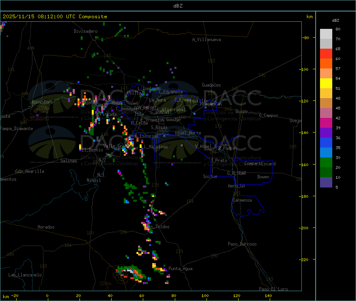Click the white 70-80 dBZ color swatch
This screenshot has width=356, height=301.
(x=326, y=34)
